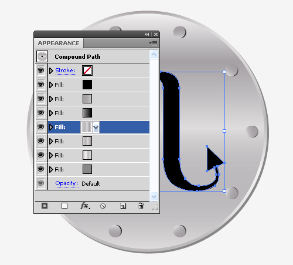Select the Compound Path header row

pyautogui.click(x=93, y=56)
